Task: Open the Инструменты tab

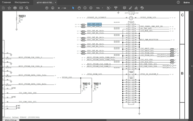Action: click(x=22, y=2)
